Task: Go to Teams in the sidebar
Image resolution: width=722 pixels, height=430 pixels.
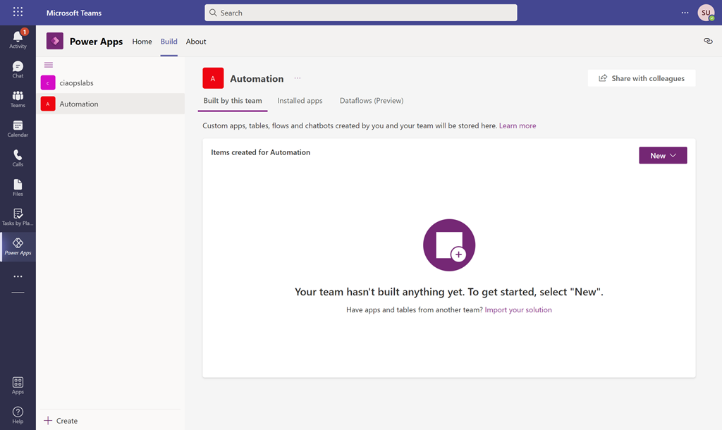Action: 18,99
